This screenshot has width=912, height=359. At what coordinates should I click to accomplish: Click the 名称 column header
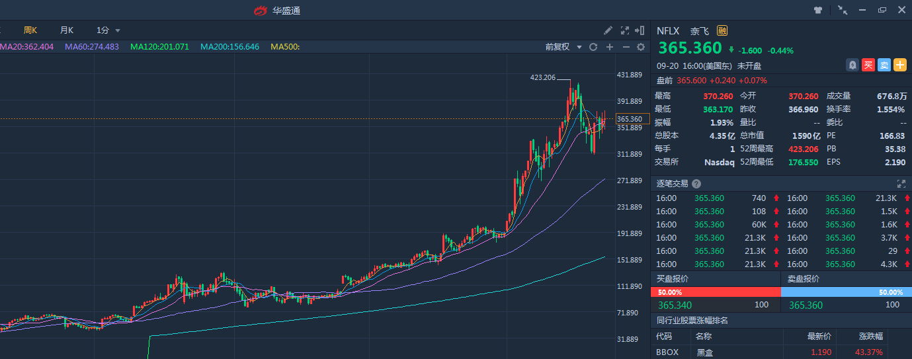[x=704, y=337]
